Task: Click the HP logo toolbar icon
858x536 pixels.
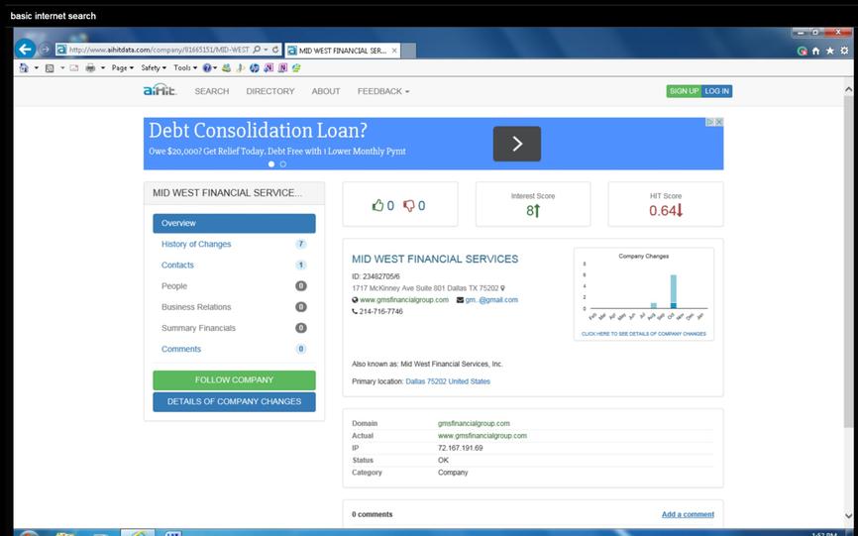Action: (254, 67)
